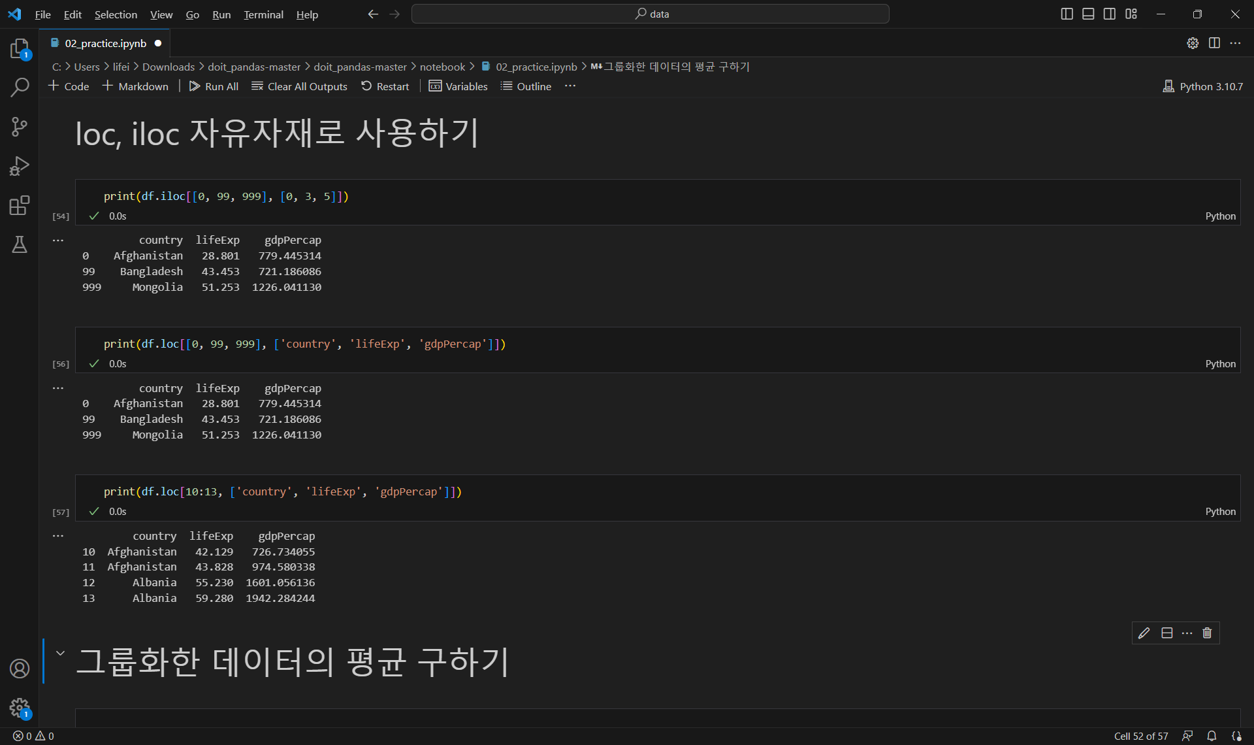Open the Explorer view in activity bar
The height and width of the screenshot is (745, 1254).
point(20,48)
